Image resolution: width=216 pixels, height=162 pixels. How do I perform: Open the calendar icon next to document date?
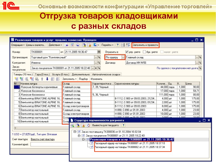[x=99, y=52]
